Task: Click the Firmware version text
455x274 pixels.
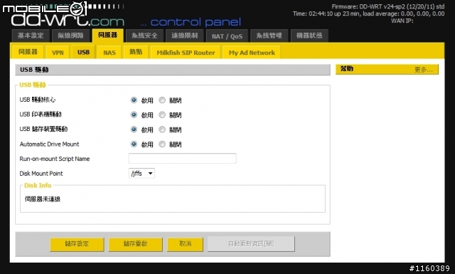Action: tap(388, 6)
